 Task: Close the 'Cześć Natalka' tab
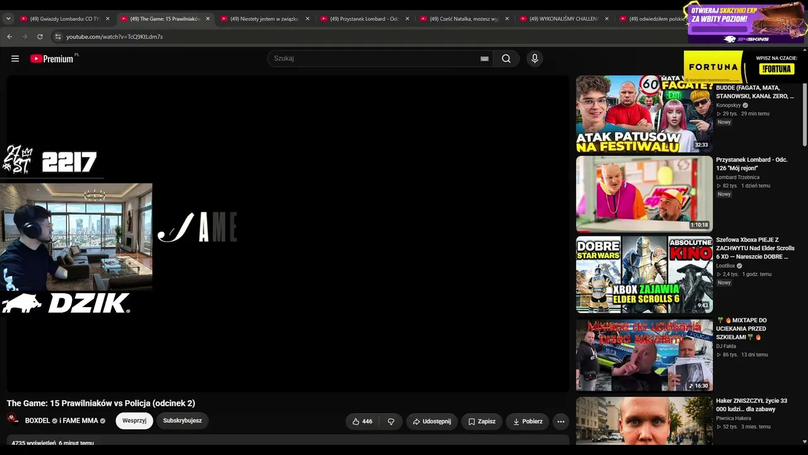[507, 19]
